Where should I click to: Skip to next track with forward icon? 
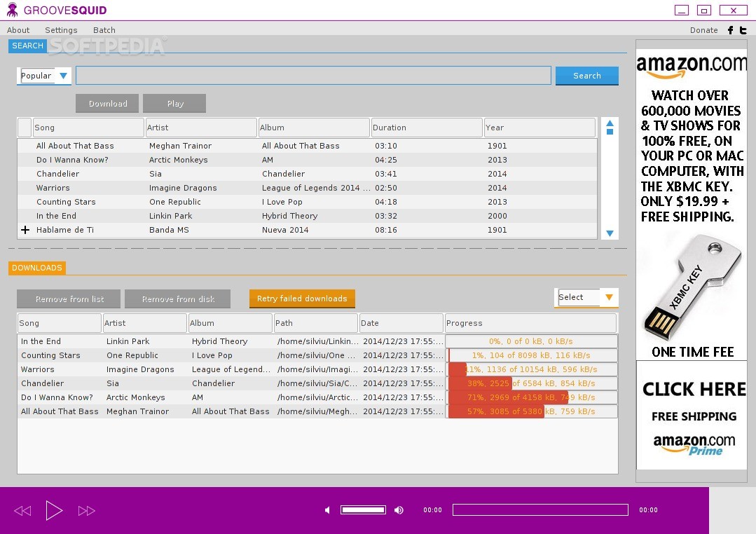click(86, 511)
